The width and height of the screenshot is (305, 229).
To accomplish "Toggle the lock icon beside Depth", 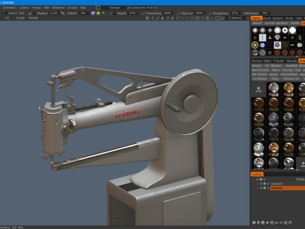I will click(115, 13).
